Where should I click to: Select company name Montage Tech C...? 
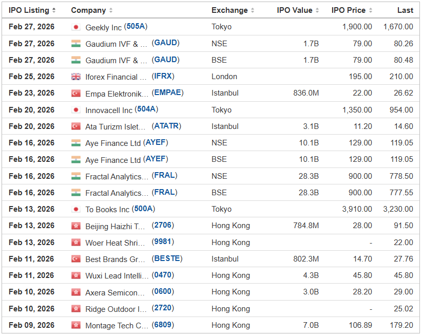pos(117,326)
